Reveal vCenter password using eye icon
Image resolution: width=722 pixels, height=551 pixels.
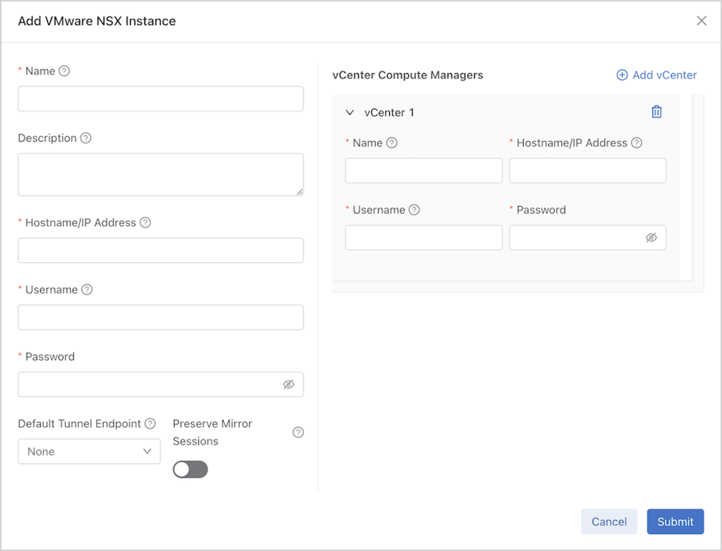point(651,238)
